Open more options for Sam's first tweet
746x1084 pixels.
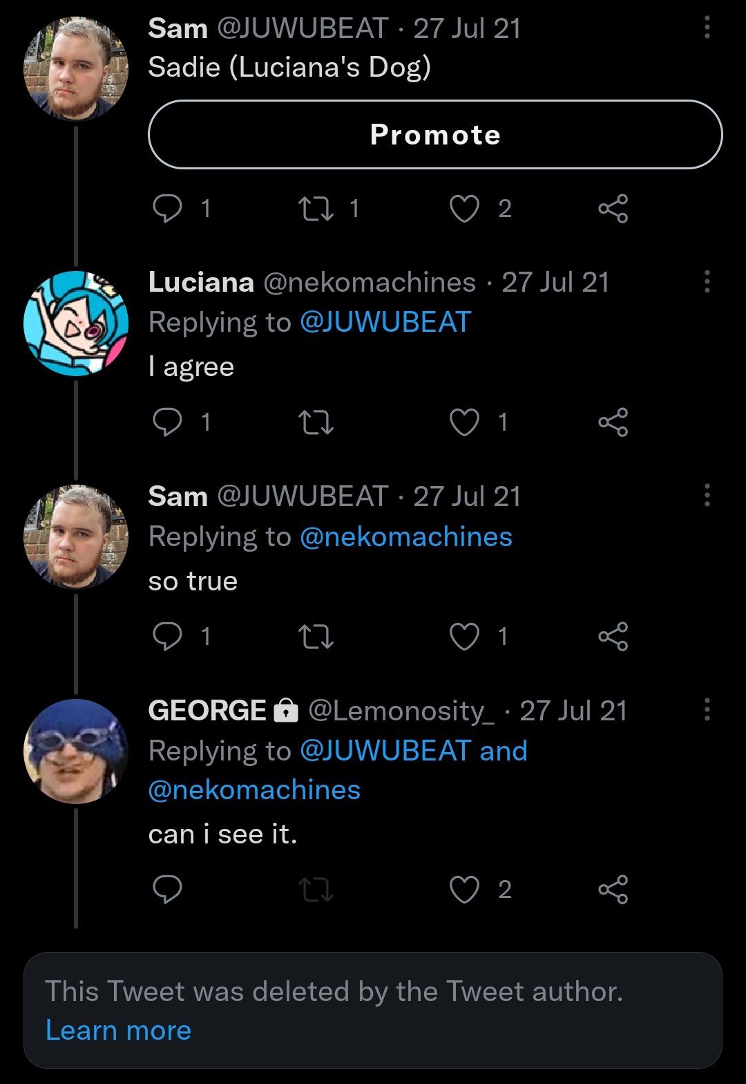point(707,28)
